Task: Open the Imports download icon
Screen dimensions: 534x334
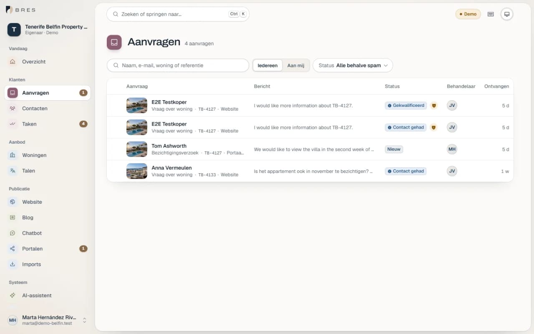Action: pos(13,264)
